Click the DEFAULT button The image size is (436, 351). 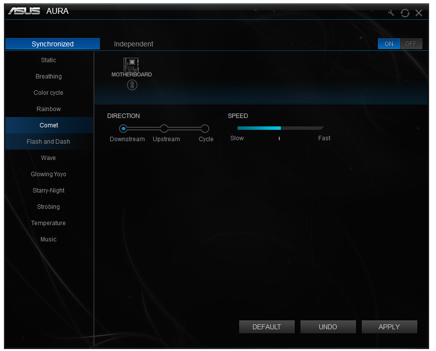(x=266, y=327)
